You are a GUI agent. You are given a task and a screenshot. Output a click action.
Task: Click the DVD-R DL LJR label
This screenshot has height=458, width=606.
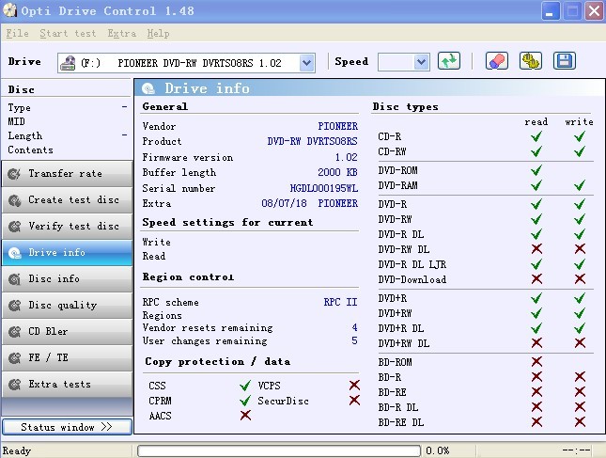pos(412,264)
